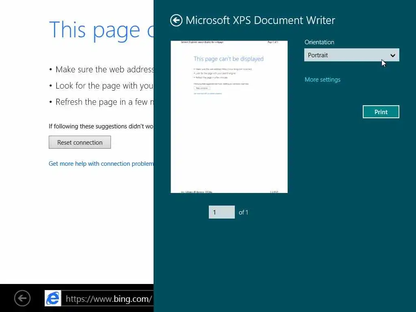Select the print preview page thumbnail
416x312 pixels.
pyautogui.click(x=229, y=117)
